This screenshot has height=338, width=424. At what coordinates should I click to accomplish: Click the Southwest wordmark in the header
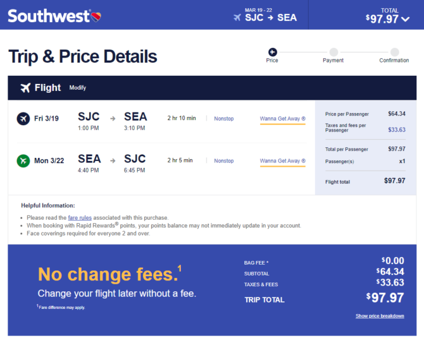point(49,16)
